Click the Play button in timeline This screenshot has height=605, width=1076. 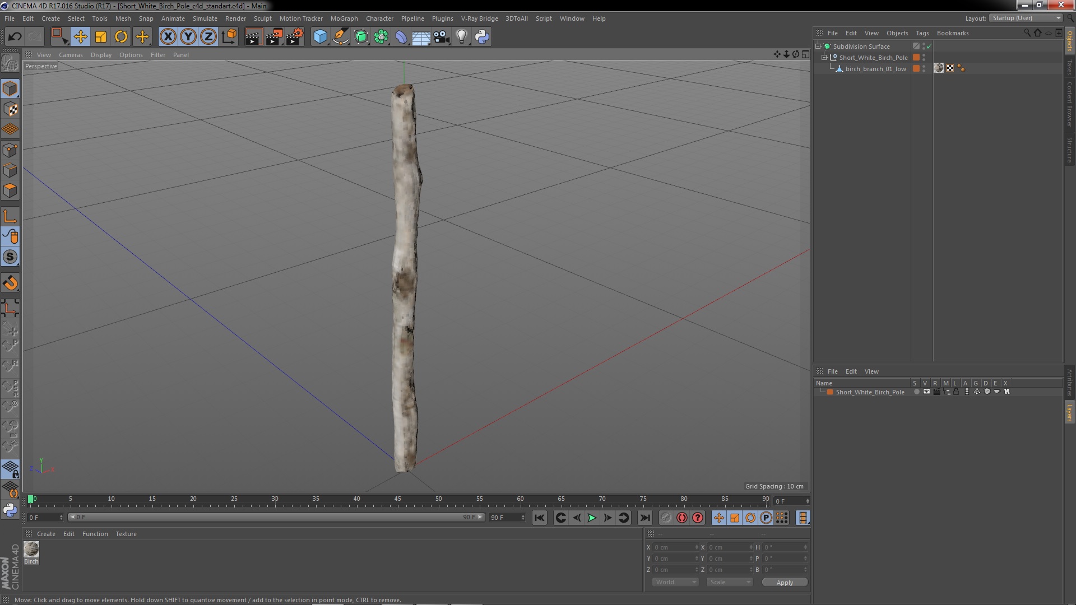coord(591,518)
